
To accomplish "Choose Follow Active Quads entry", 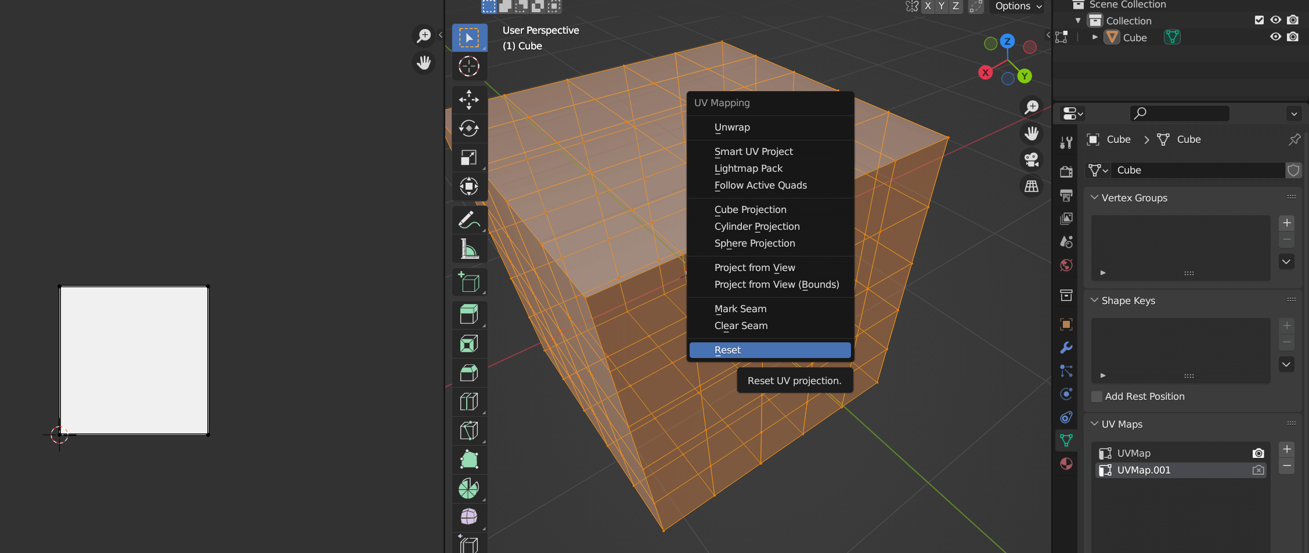I will pos(770,185).
